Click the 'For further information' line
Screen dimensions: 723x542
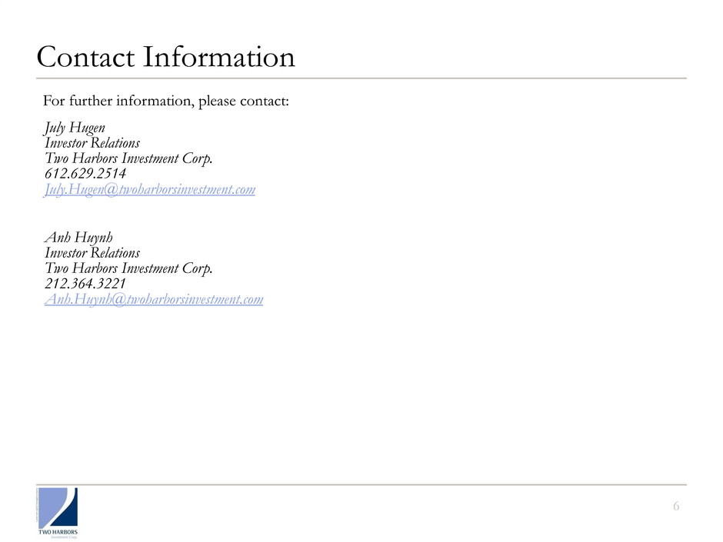(165, 101)
